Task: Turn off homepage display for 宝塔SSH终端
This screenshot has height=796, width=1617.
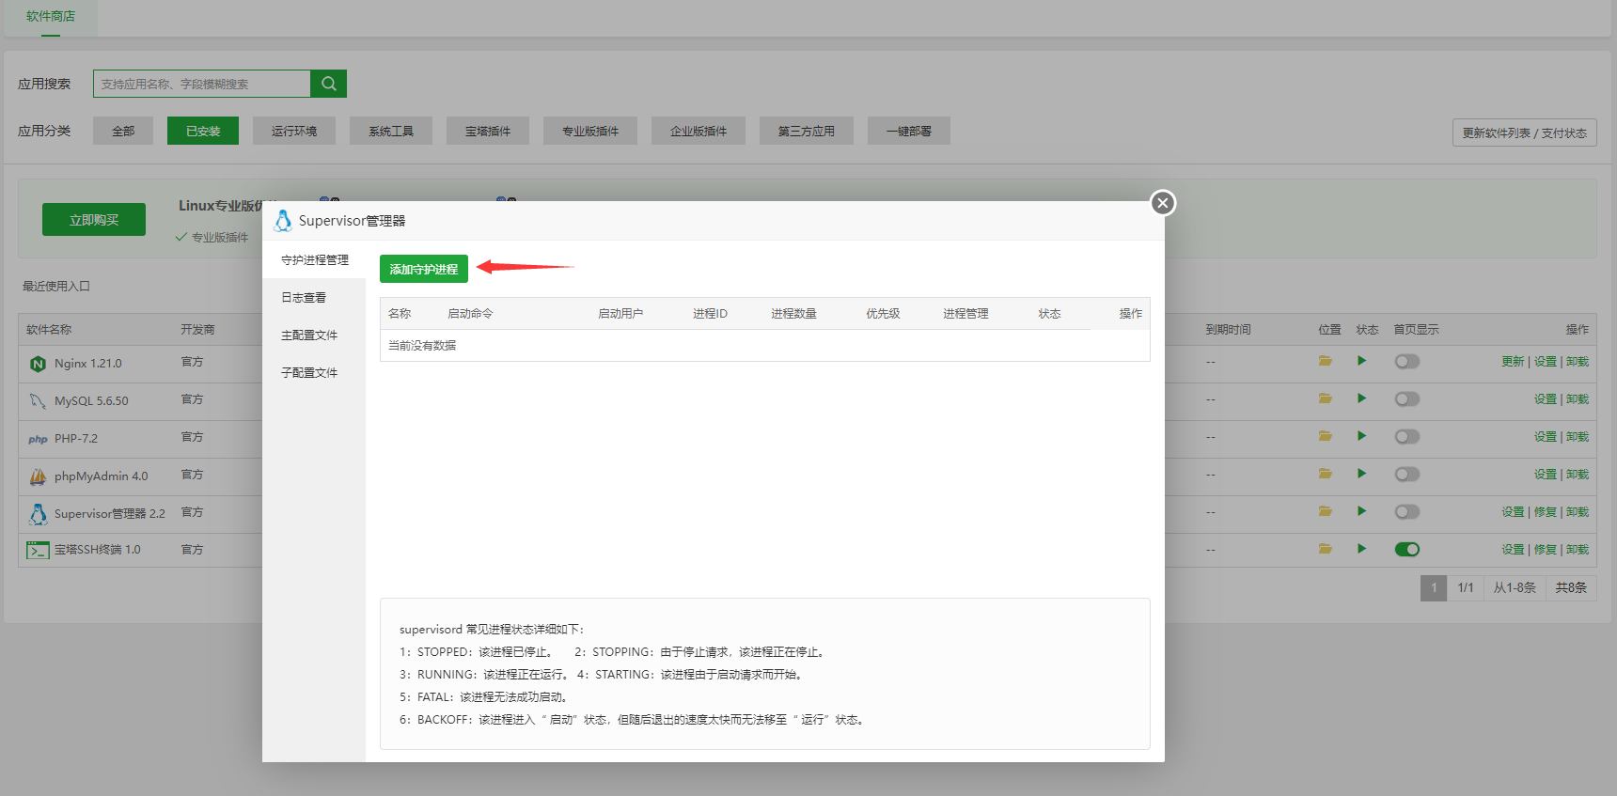Action: pos(1406,550)
